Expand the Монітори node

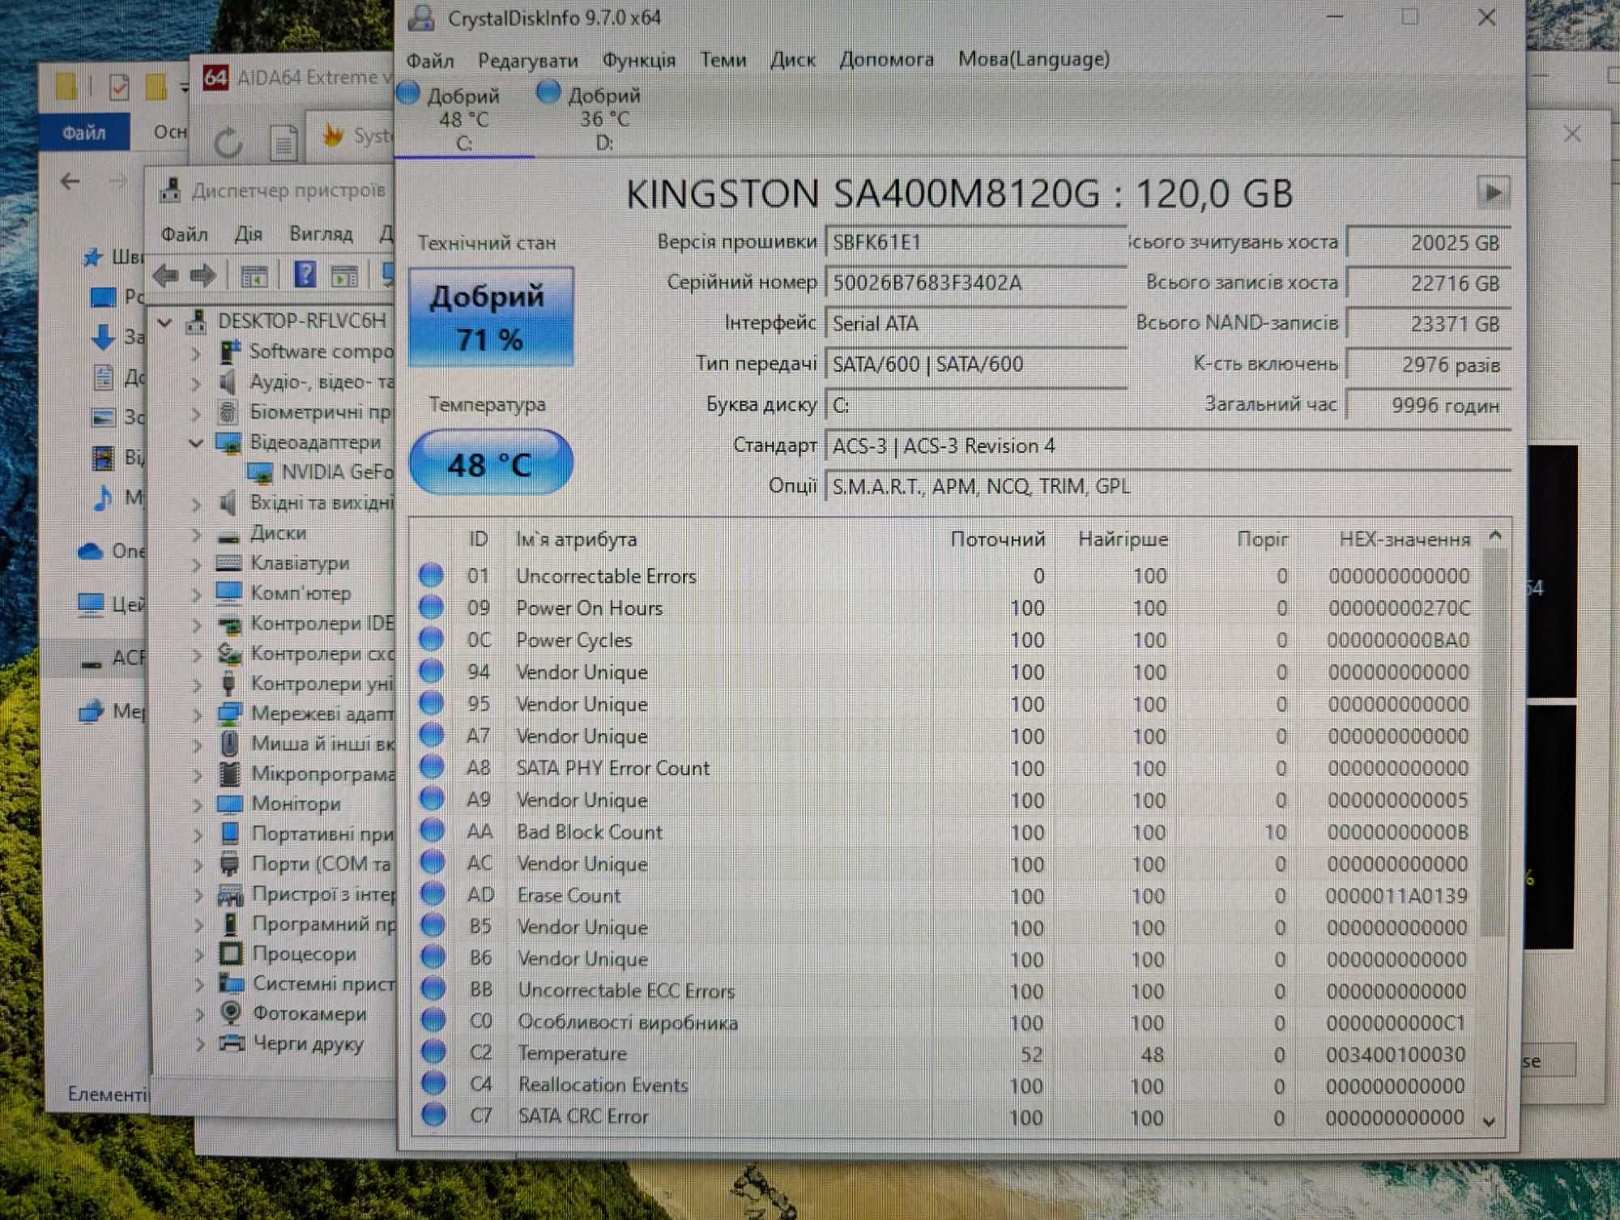point(198,805)
